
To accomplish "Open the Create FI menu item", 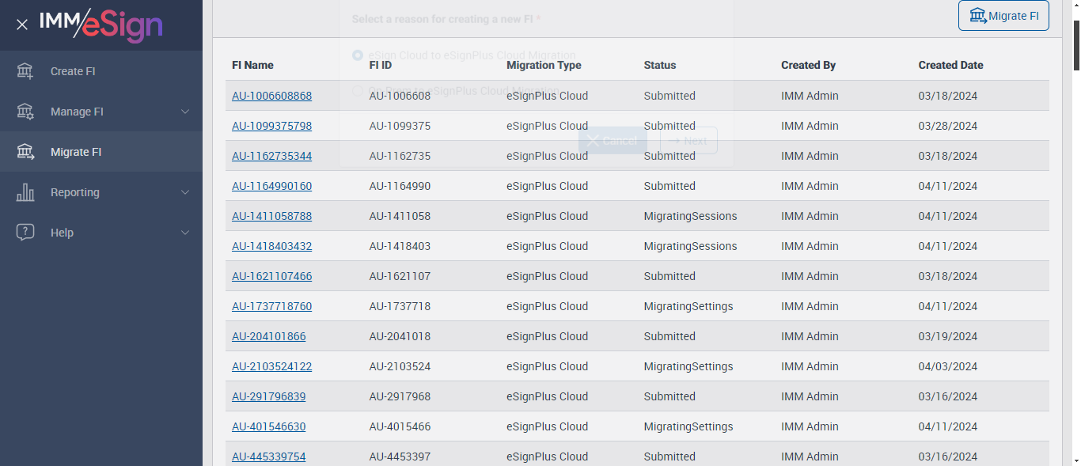I will pyautogui.click(x=101, y=71).
